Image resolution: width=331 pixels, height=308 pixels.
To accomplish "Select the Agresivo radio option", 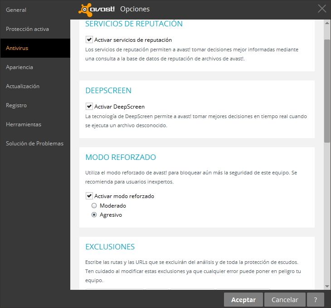I will [x=94, y=215].
